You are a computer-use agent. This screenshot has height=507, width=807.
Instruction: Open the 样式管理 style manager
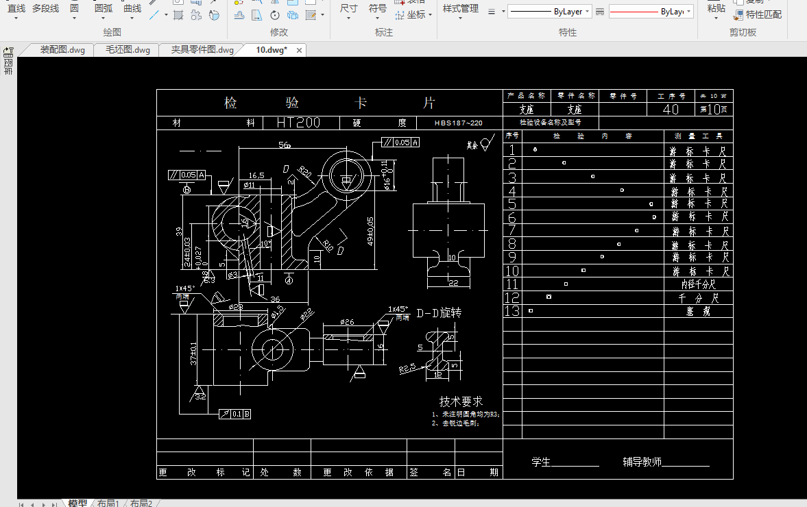click(x=461, y=12)
